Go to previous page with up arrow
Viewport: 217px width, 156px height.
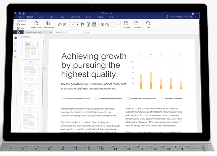[102, 24]
